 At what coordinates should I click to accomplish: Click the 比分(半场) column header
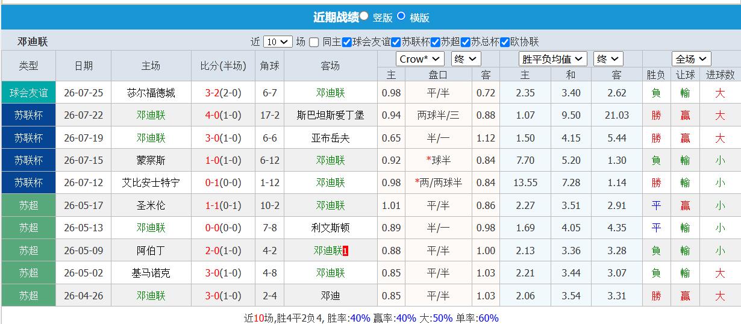224,66
